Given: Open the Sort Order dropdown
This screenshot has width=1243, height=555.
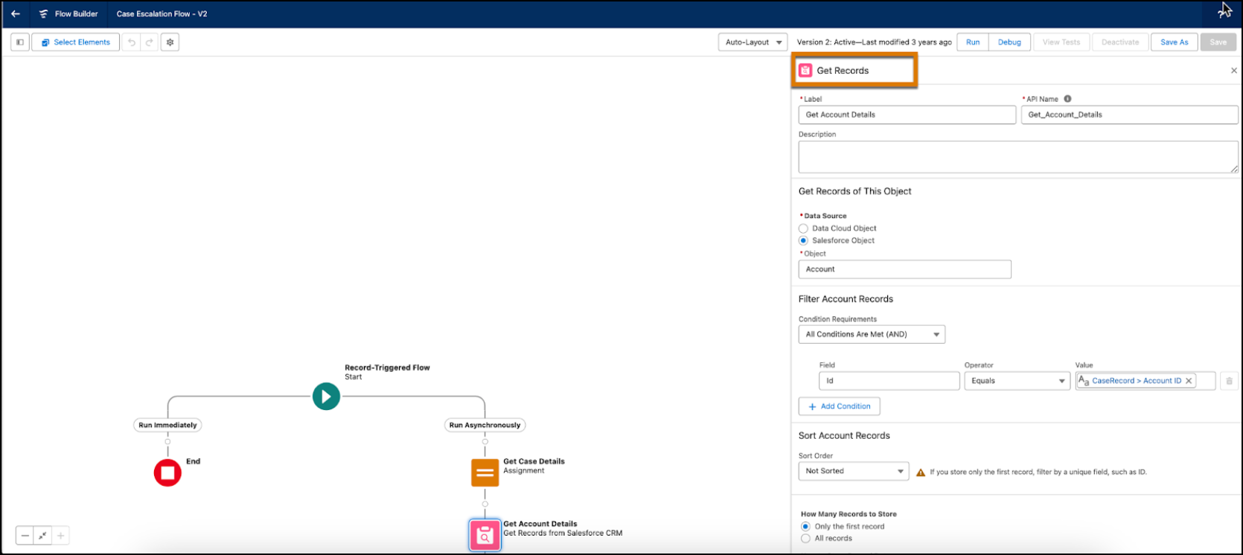Looking at the screenshot, I should [x=854, y=472].
